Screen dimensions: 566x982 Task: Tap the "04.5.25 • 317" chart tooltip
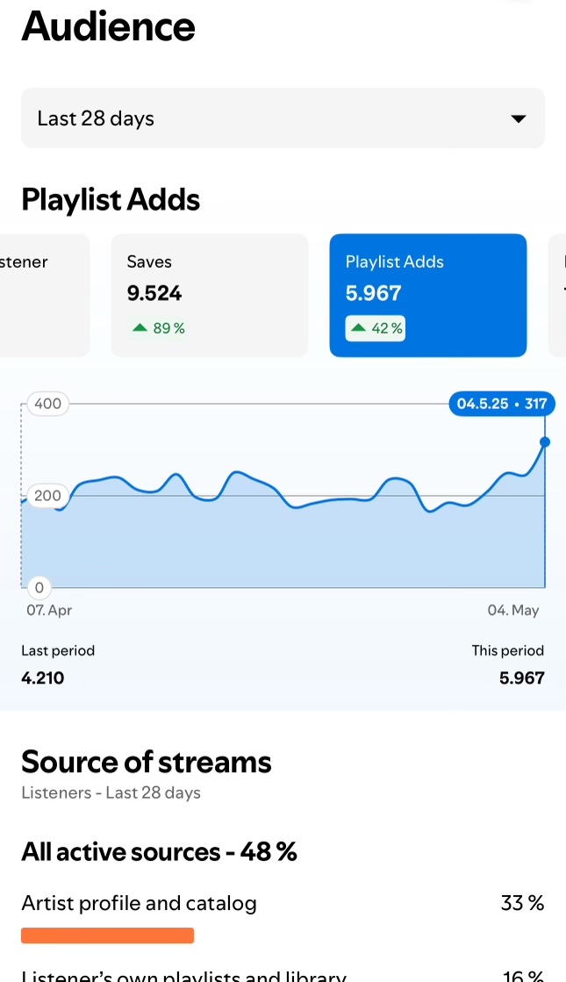501,405
